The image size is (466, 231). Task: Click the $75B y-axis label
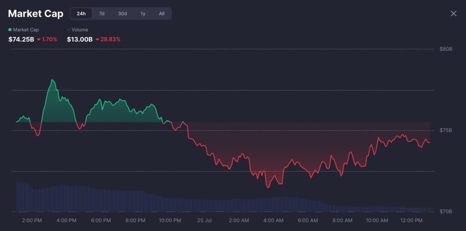point(446,130)
